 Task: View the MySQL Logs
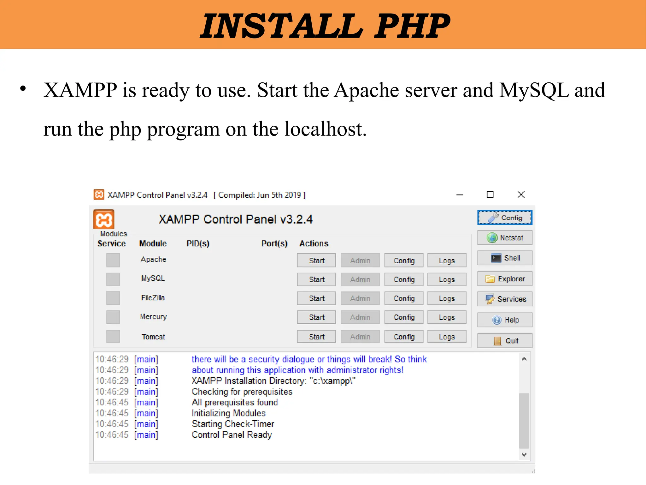click(447, 279)
